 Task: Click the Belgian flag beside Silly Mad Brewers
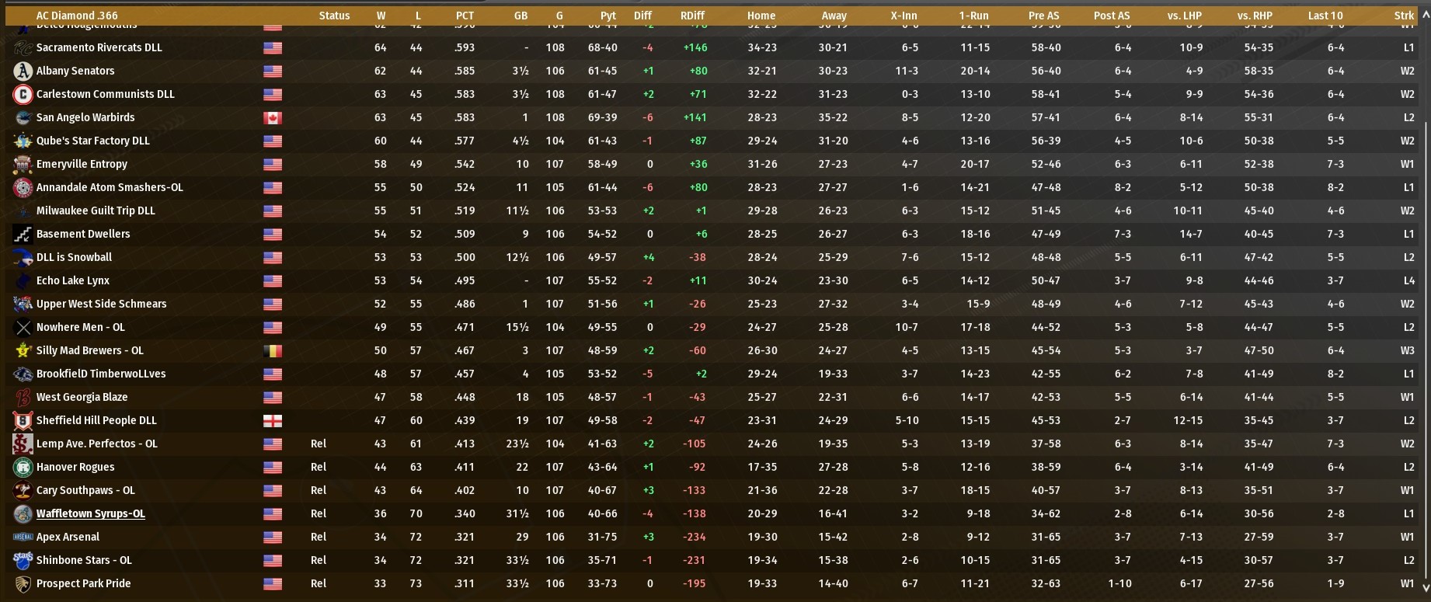coord(273,351)
